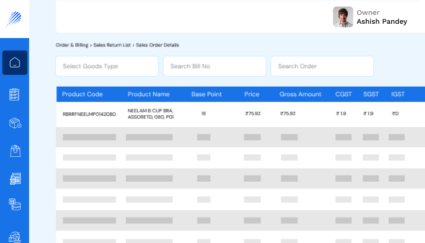The width and height of the screenshot is (425, 243).
Task: Focus the Search Order field
Action: coord(322,66)
